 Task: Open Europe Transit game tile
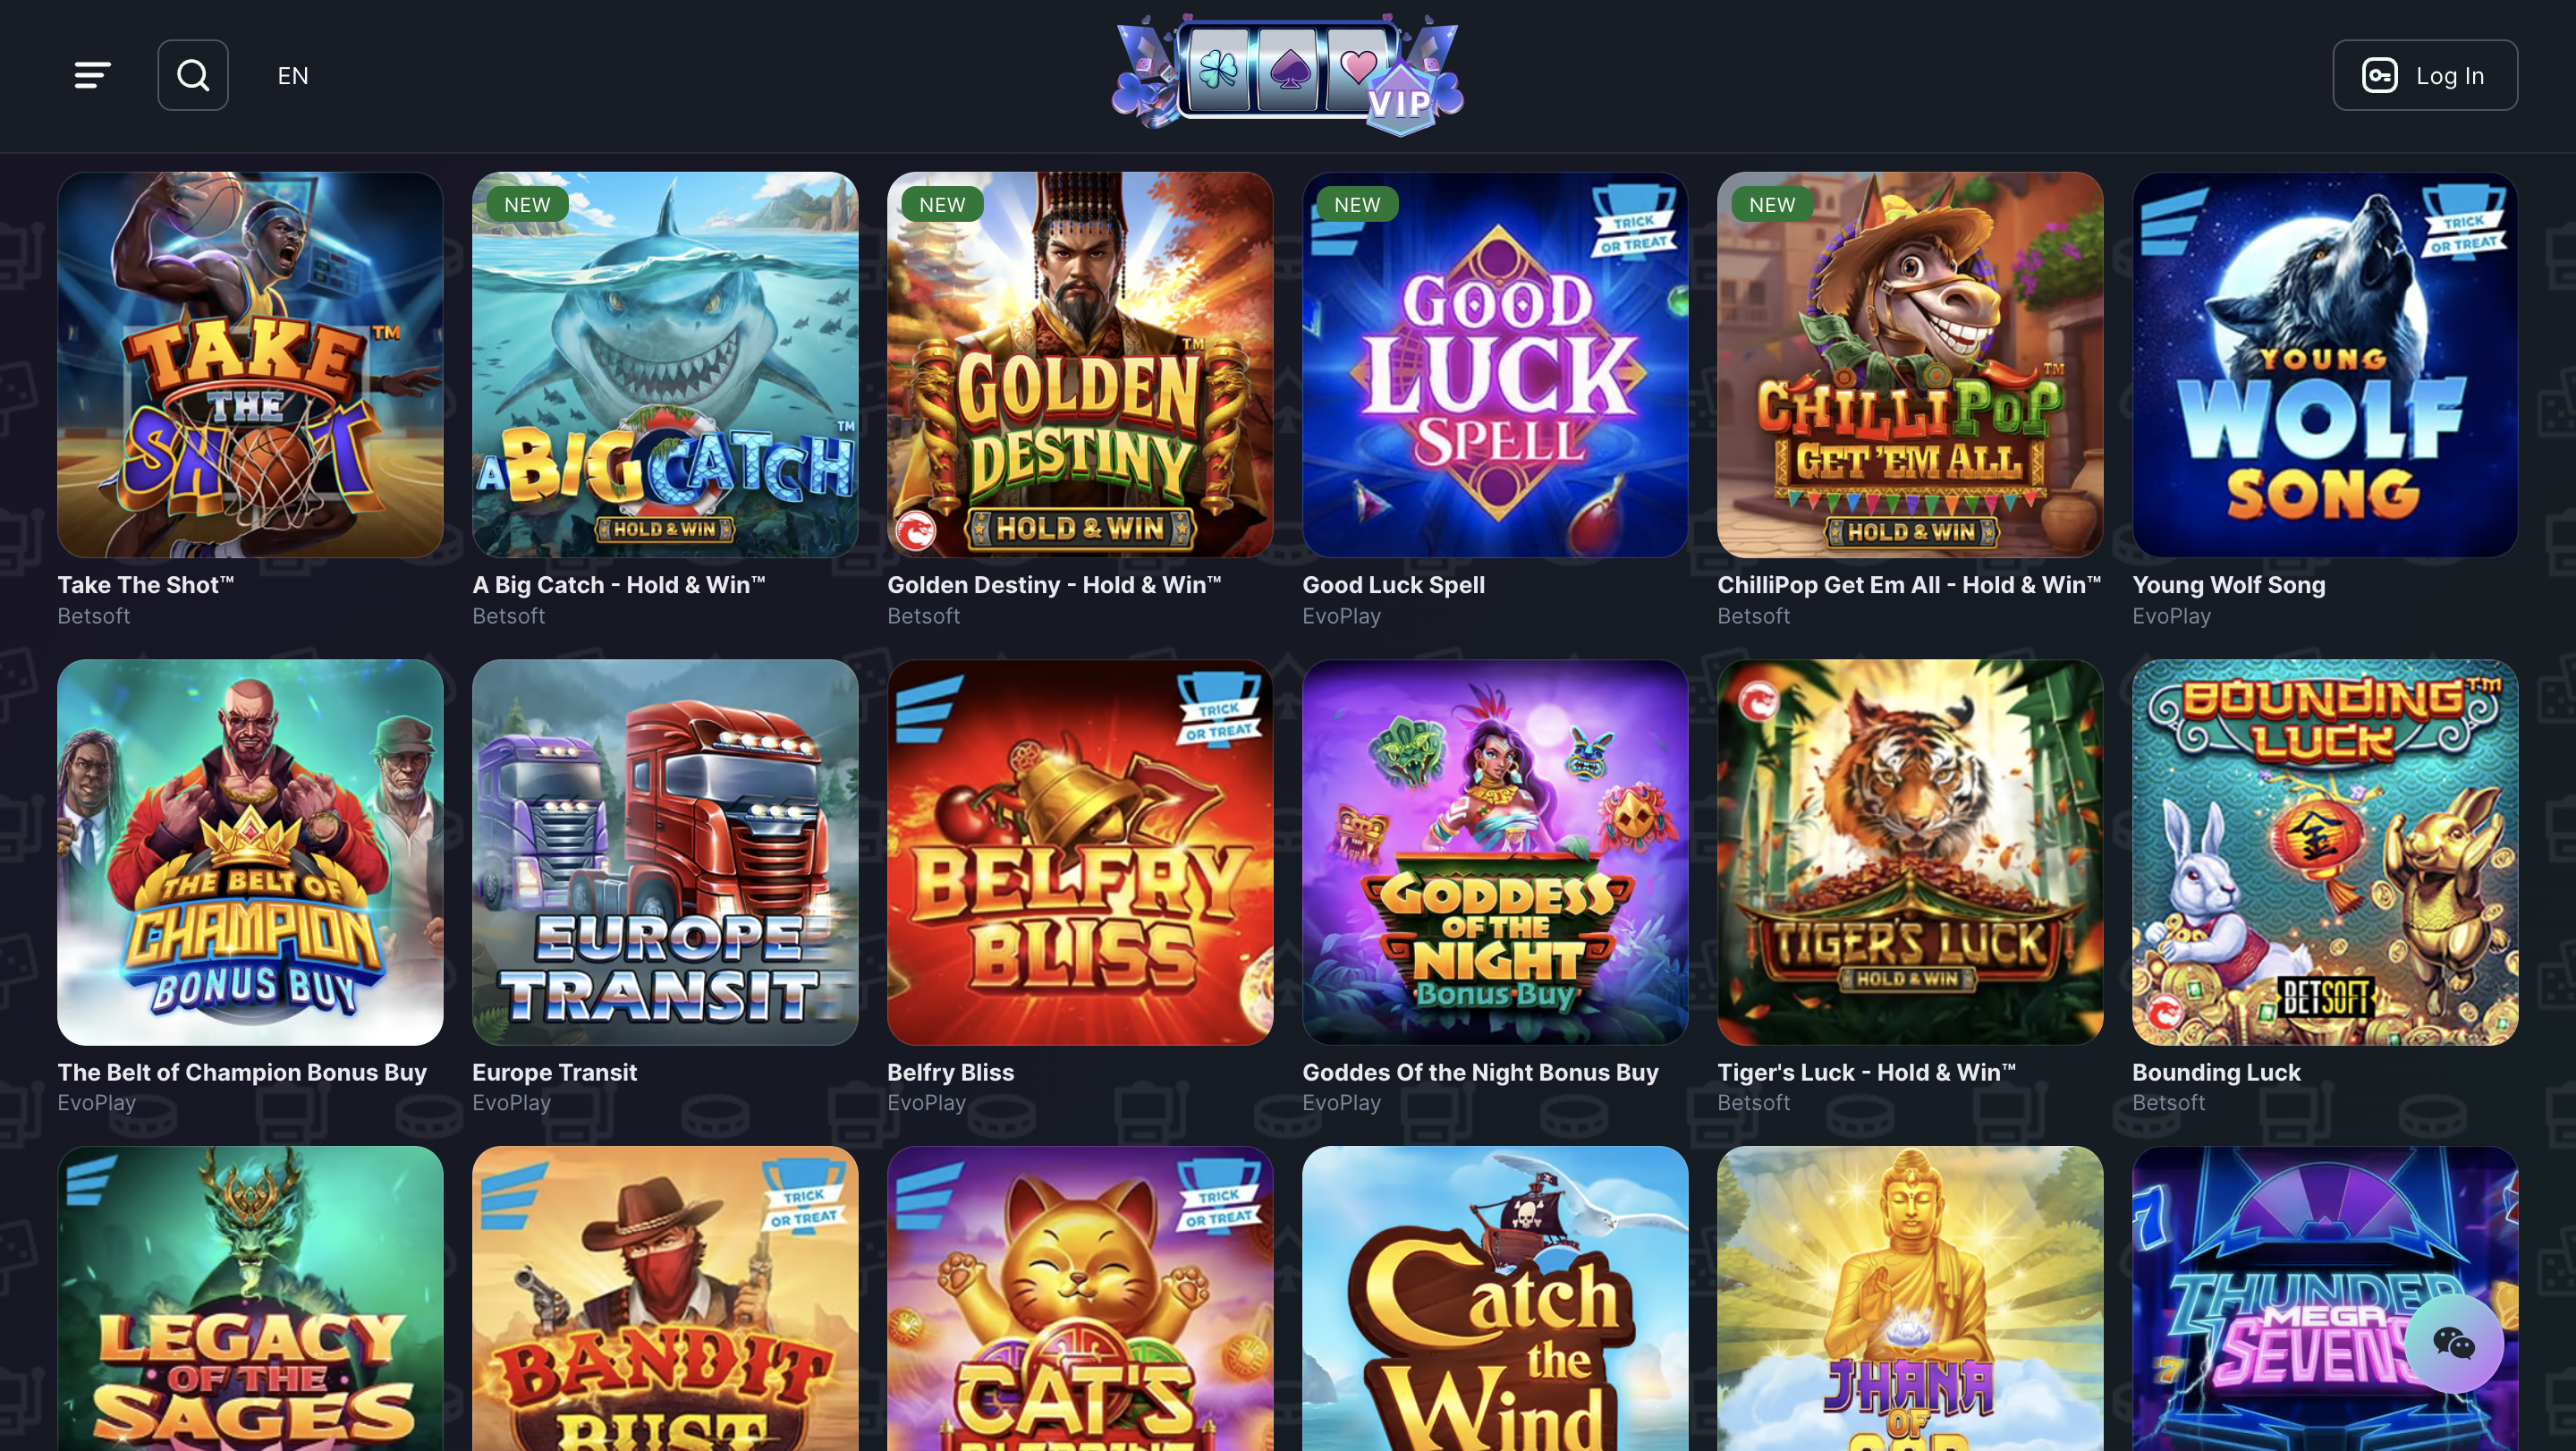tap(665, 852)
